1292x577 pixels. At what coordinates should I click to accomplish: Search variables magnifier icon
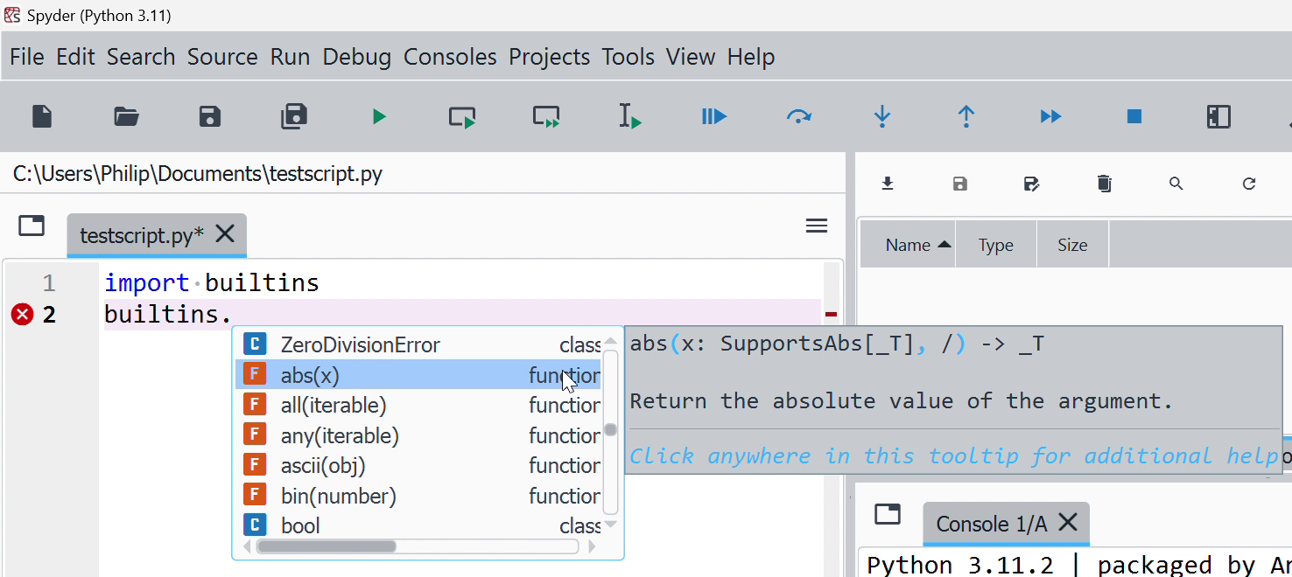pos(1176,184)
